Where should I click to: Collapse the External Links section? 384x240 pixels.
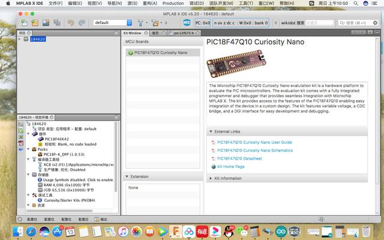pos(211,131)
